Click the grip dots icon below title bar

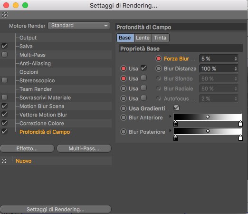(x=5, y=15)
